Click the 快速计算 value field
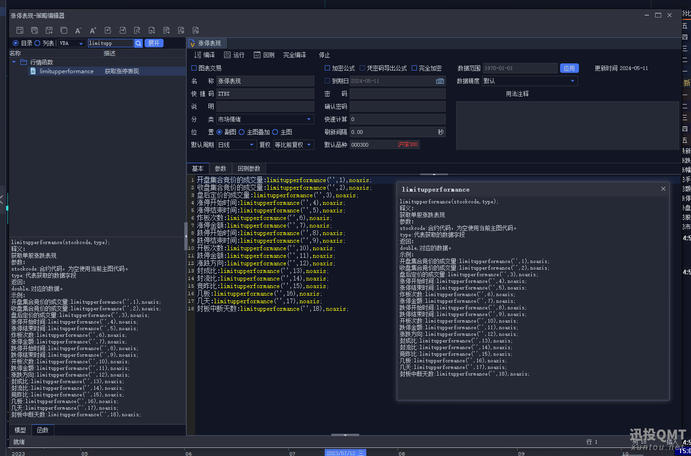Viewport: 691px width, 456px height. pyautogui.click(x=397, y=119)
